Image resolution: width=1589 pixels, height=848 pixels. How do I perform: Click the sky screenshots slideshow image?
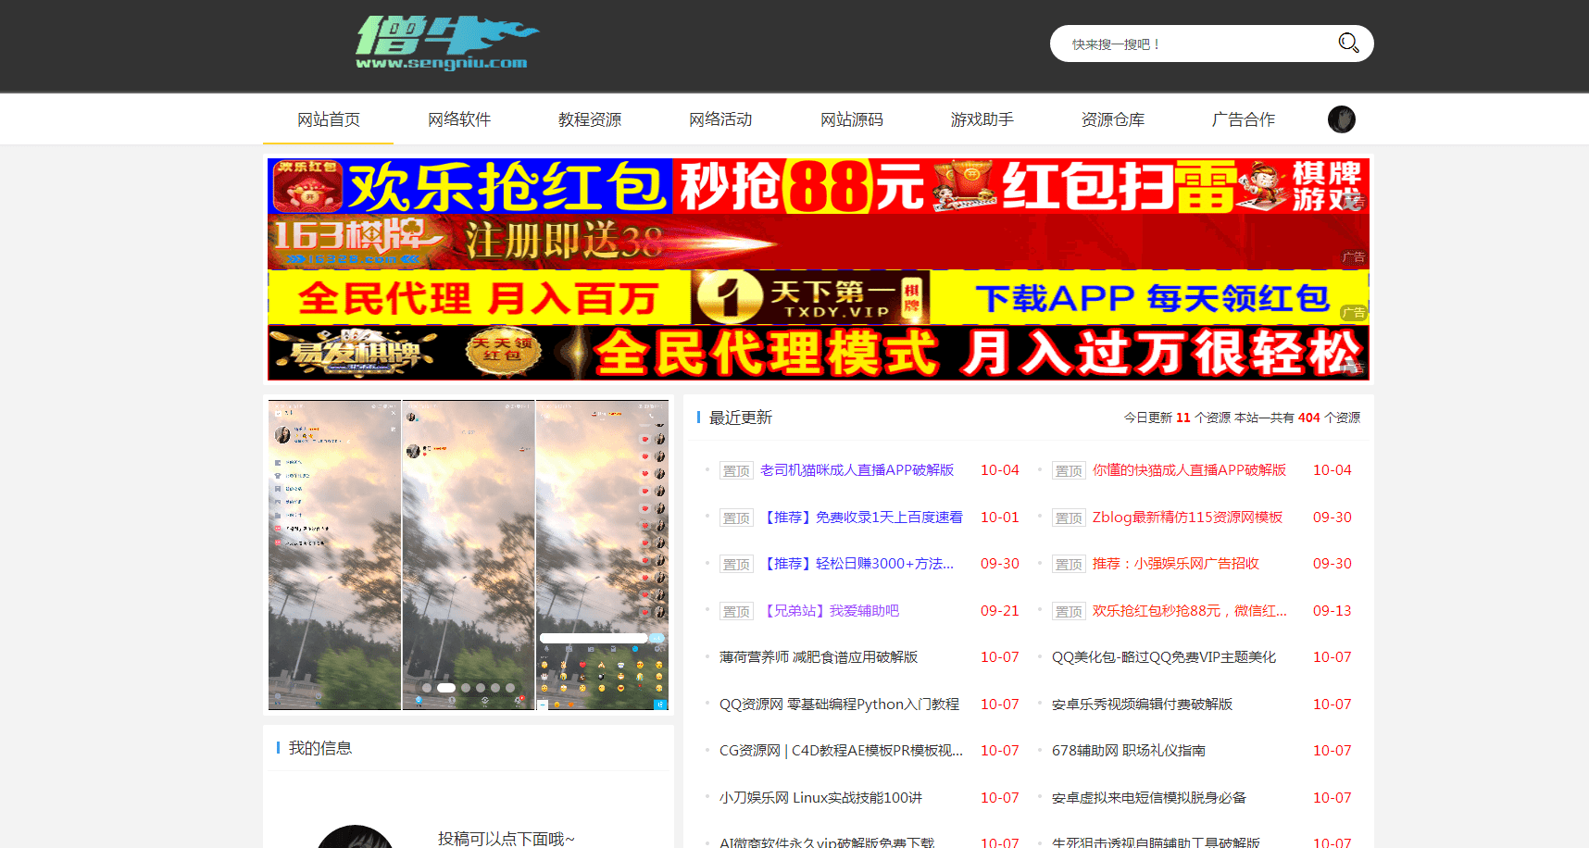(x=469, y=555)
